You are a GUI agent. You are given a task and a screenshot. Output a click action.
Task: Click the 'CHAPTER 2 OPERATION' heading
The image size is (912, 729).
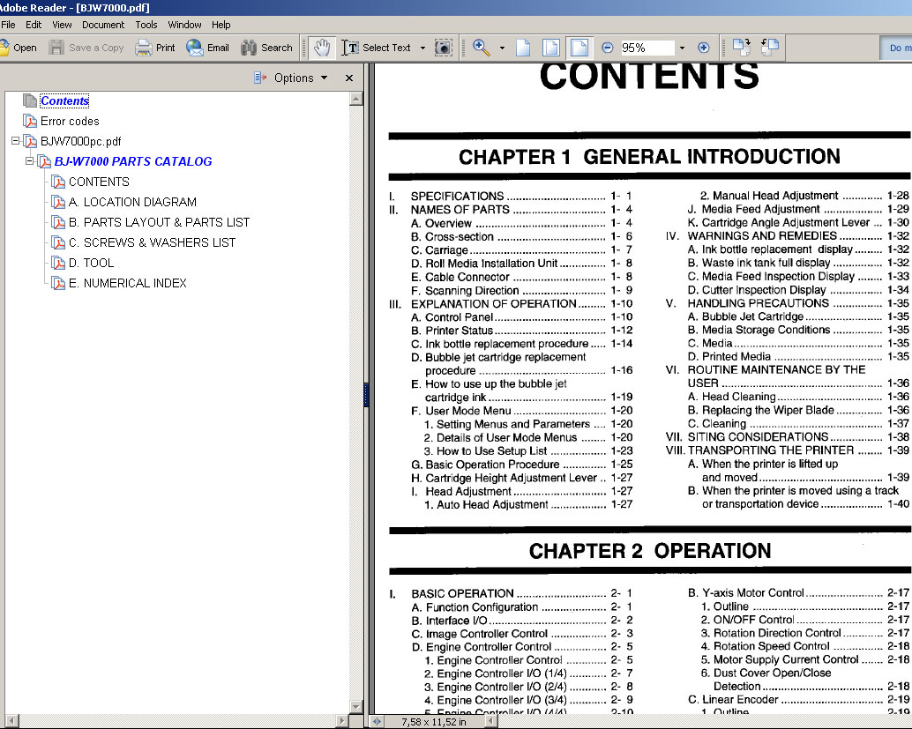pyautogui.click(x=650, y=551)
